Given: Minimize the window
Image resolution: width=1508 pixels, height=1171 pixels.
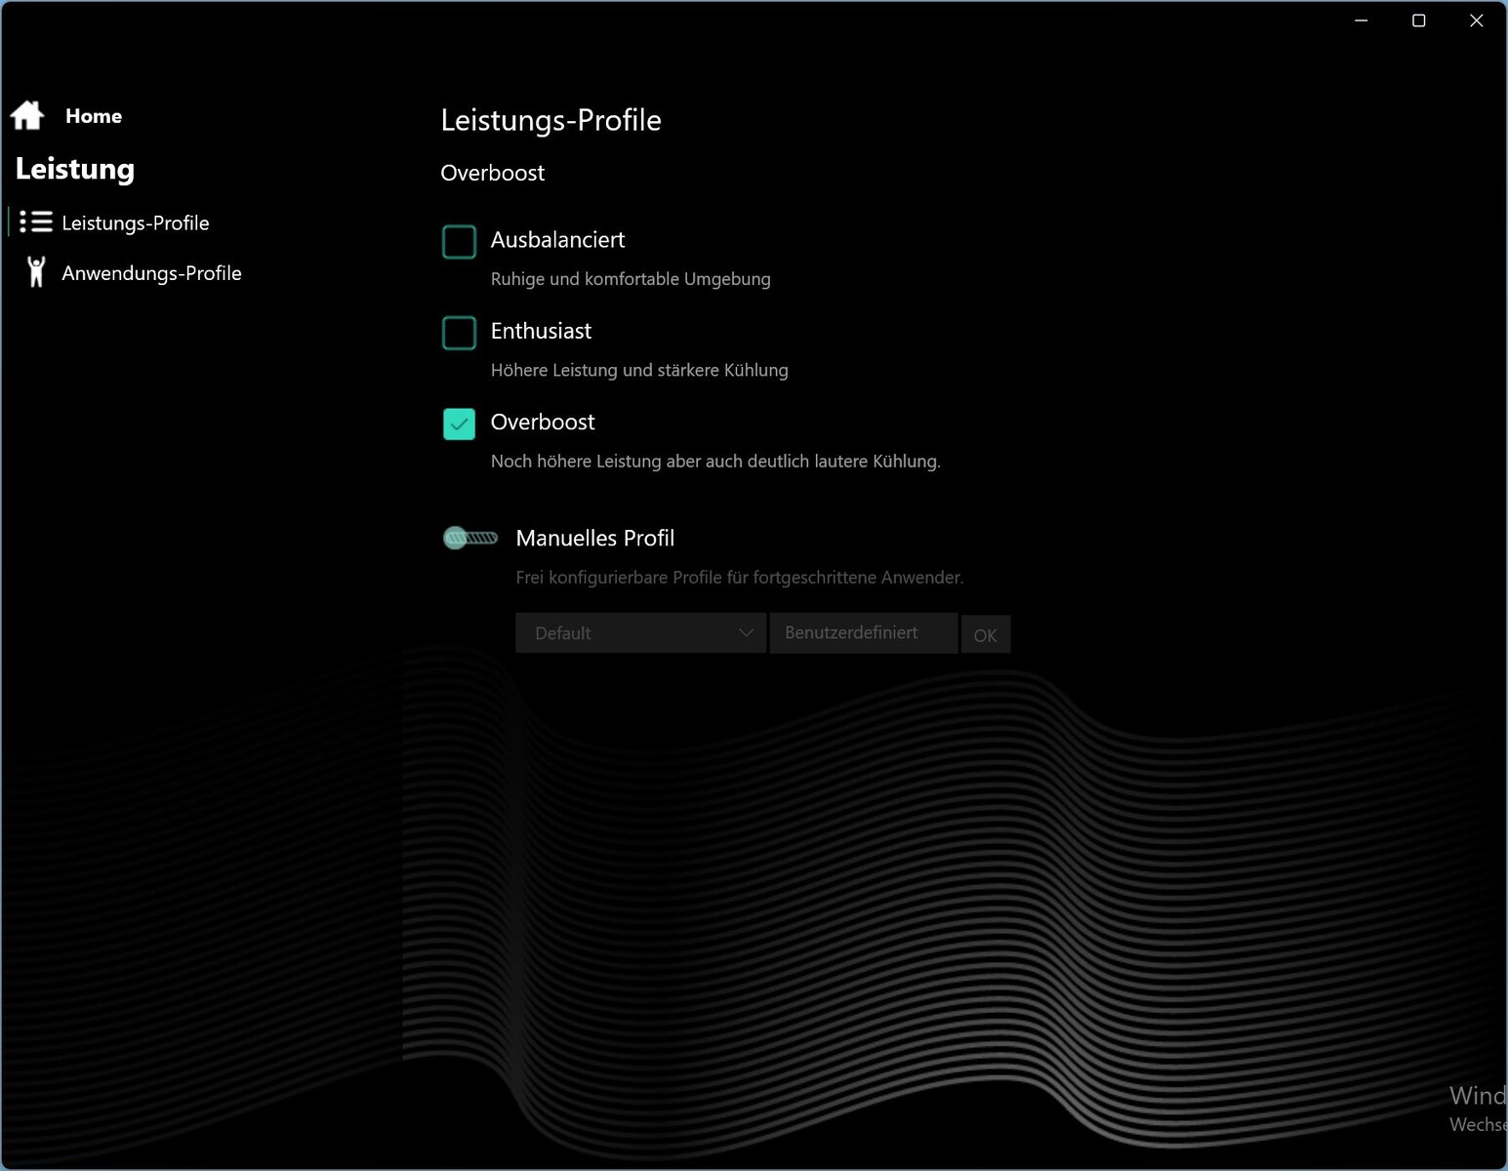Looking at the screenshot, I should [x=1362, y=20].
